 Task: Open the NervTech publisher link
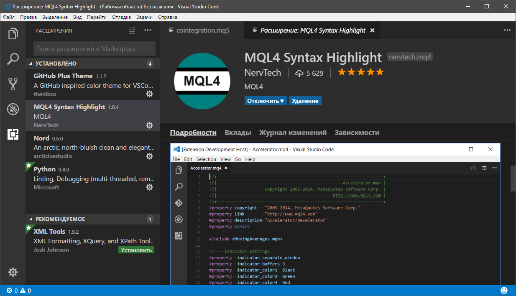[263, 72]
